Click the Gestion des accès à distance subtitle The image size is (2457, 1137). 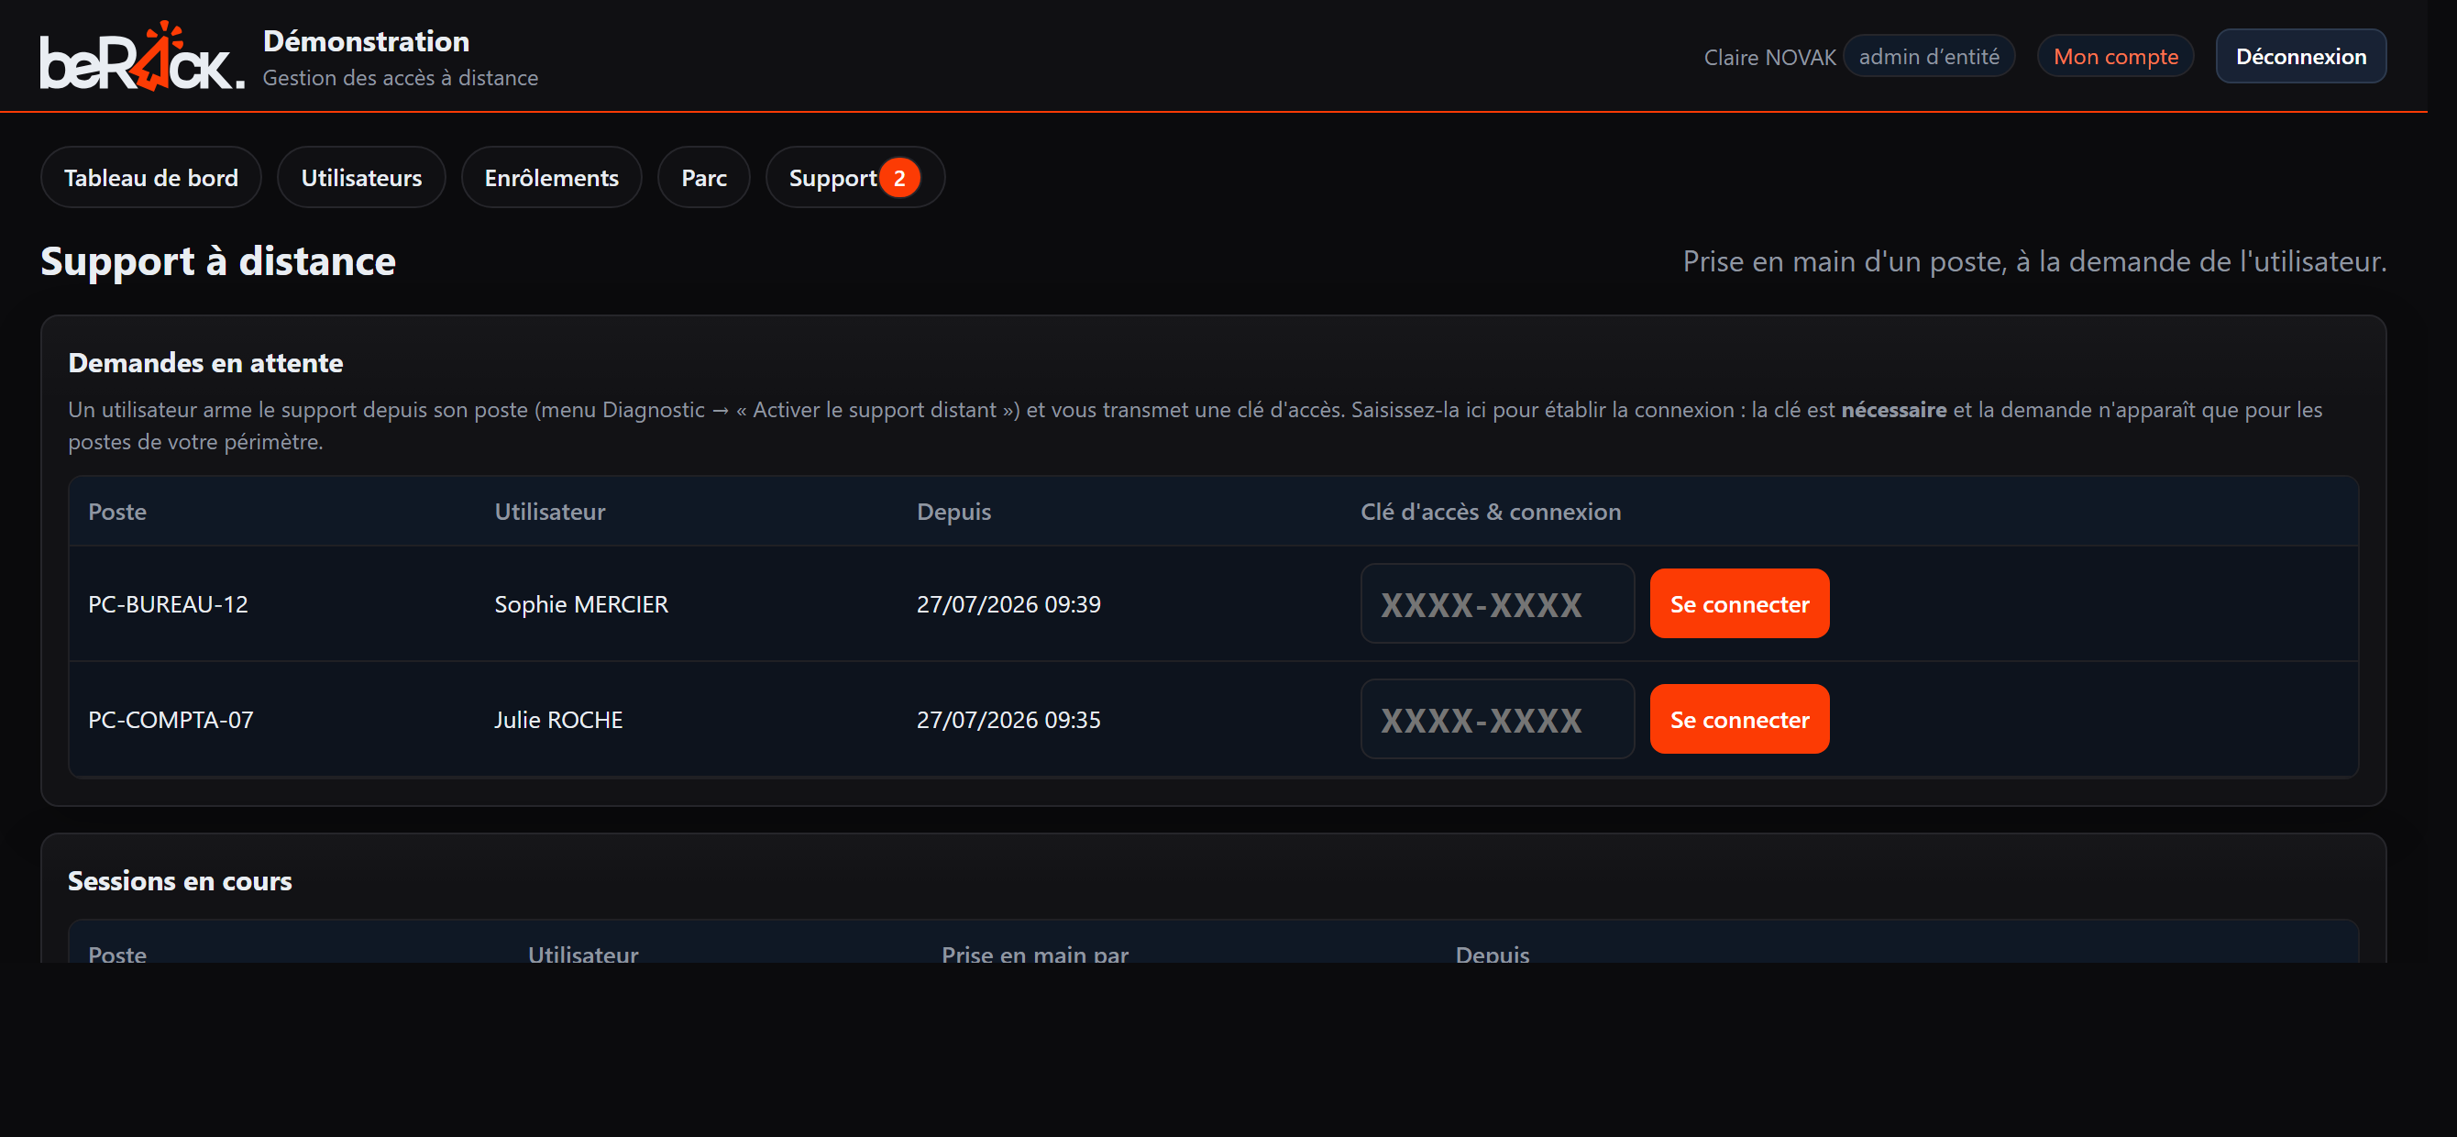click(401, 77)
